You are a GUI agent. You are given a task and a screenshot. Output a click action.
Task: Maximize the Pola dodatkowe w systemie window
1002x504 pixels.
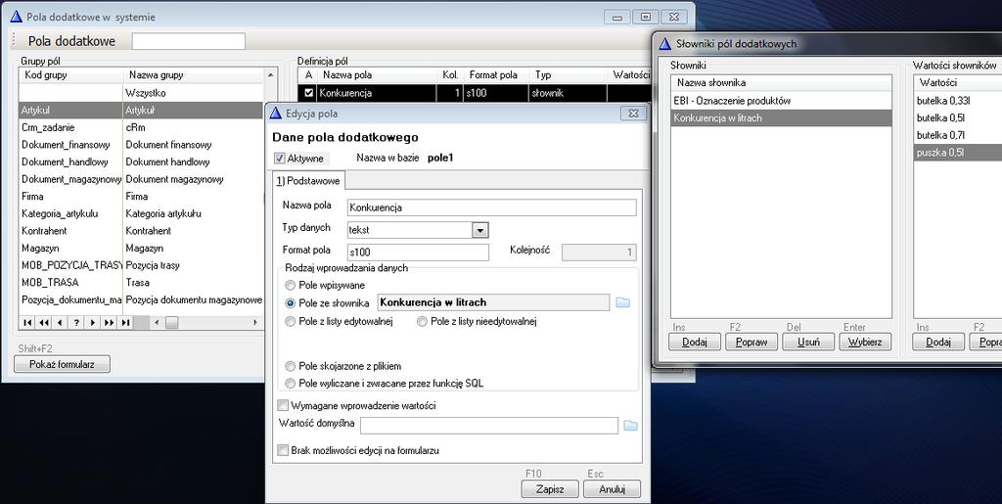646,17
